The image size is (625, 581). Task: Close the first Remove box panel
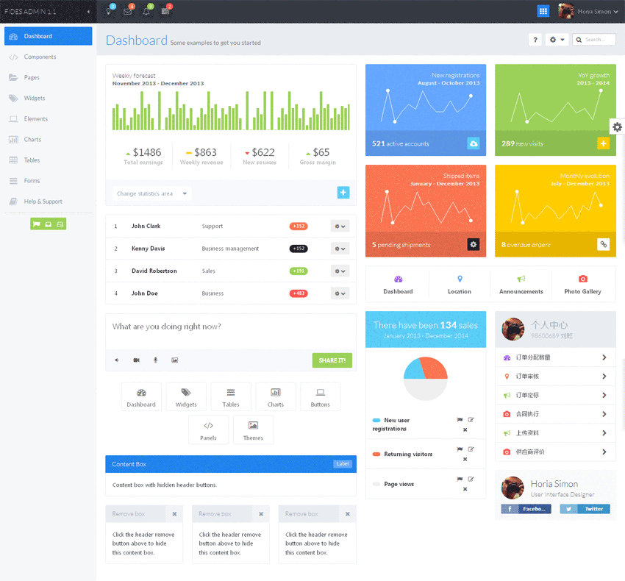pos(174,514)
